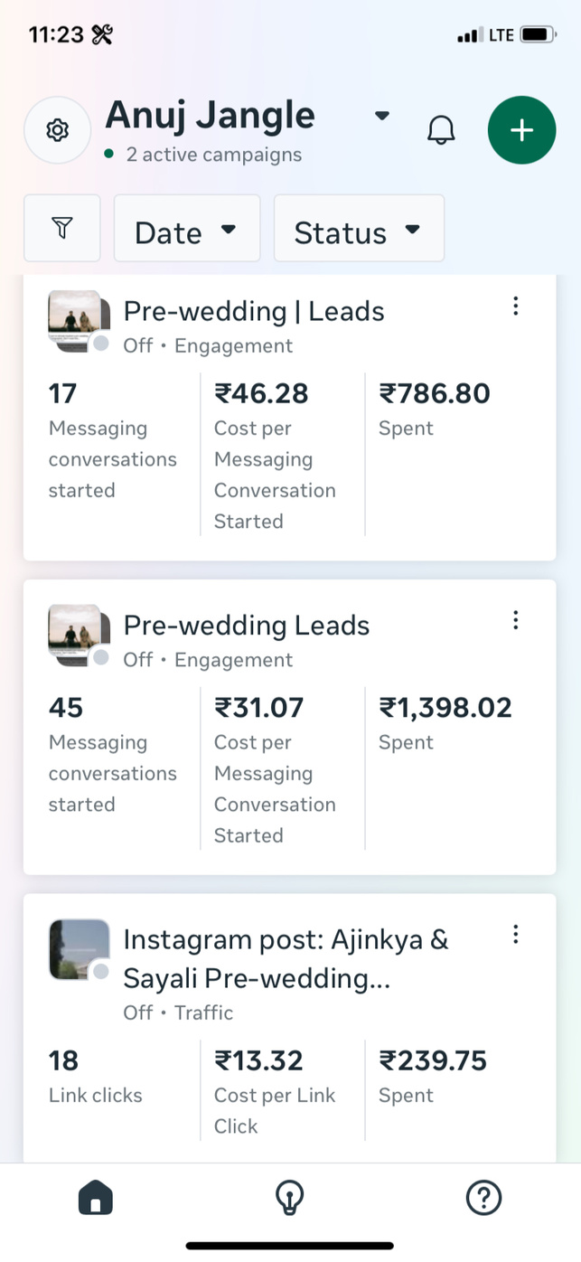Open the home tab in bottom bar
The height and width of the screenshot is (1262, 581).
point(96,1199)
